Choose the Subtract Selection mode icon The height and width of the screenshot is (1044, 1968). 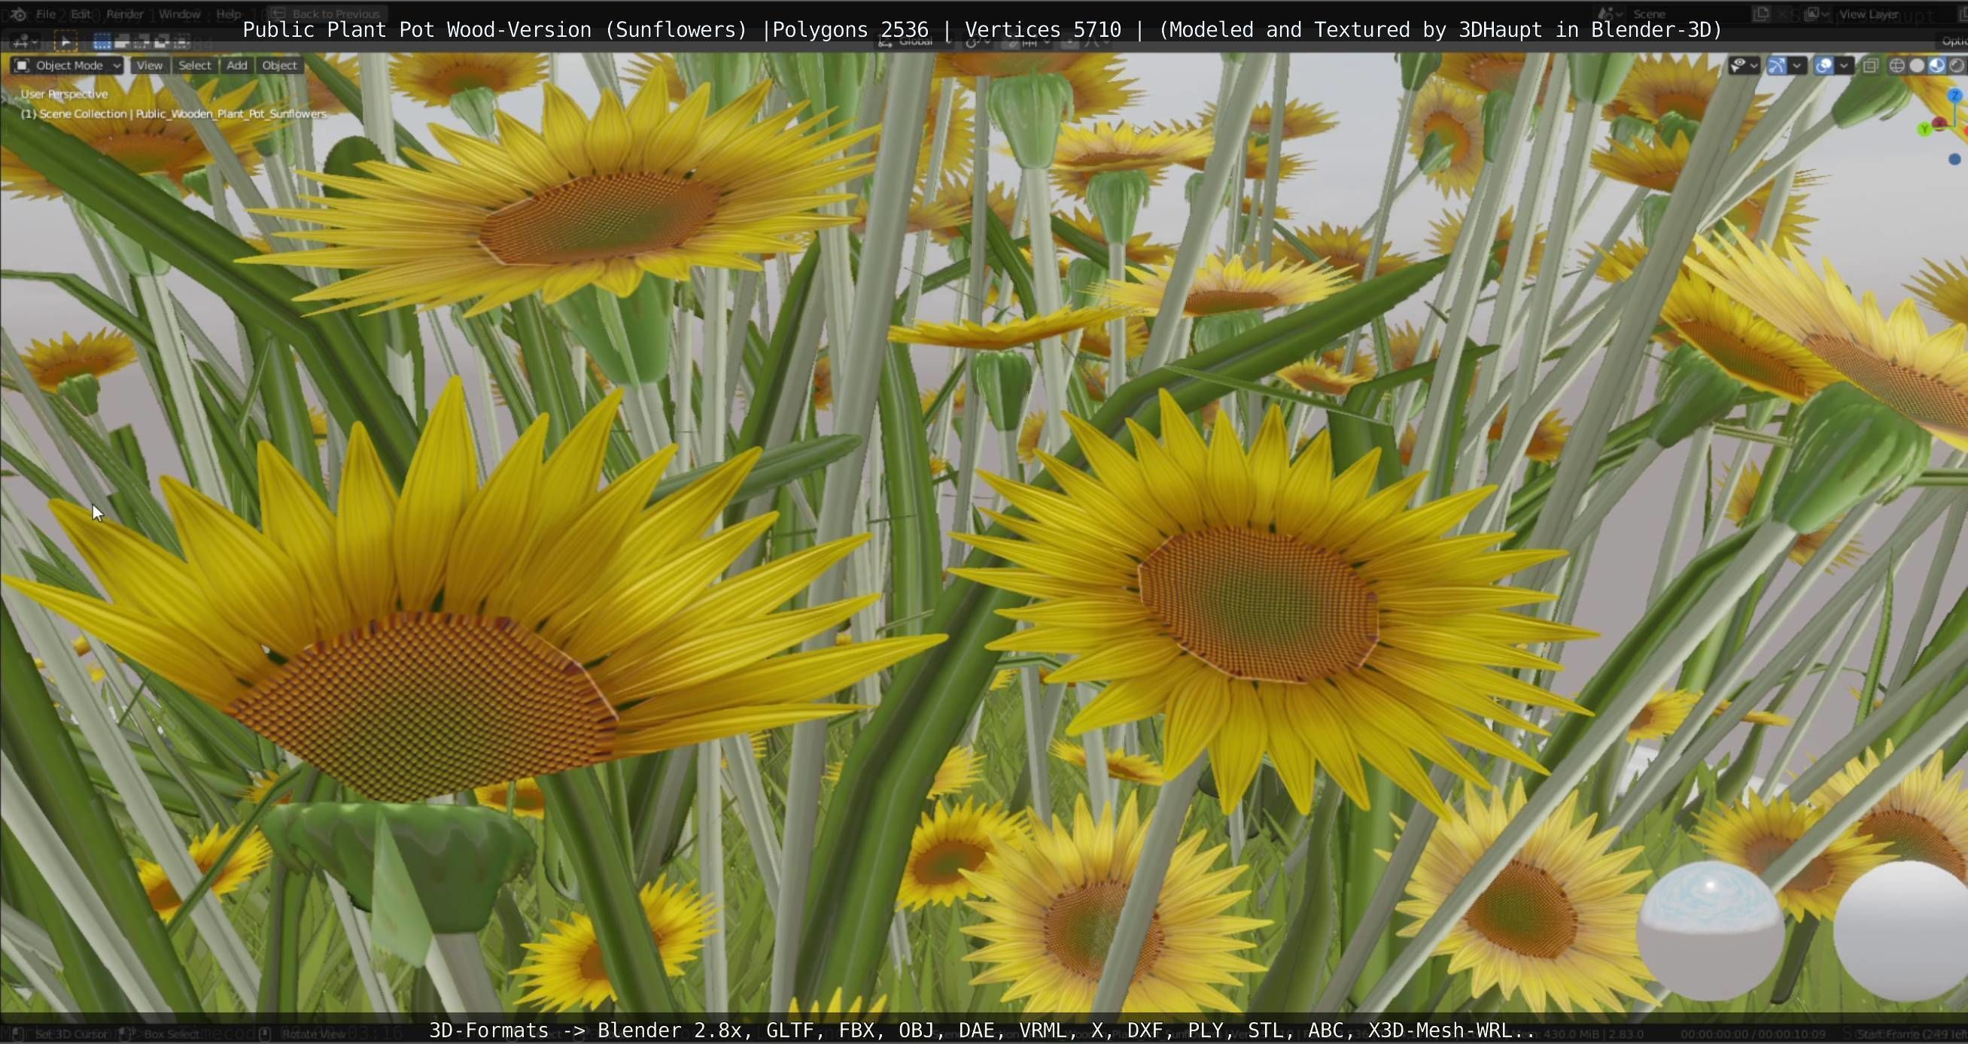point(142,42)
